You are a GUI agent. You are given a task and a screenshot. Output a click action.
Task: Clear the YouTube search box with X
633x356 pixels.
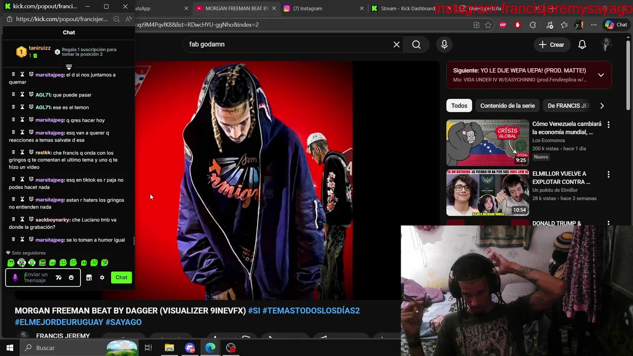pyautogui.click(x=397, y=44)
